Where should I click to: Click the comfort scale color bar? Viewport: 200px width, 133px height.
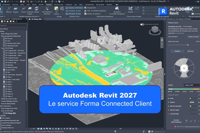pyautogui.click(x=184, y=89)
